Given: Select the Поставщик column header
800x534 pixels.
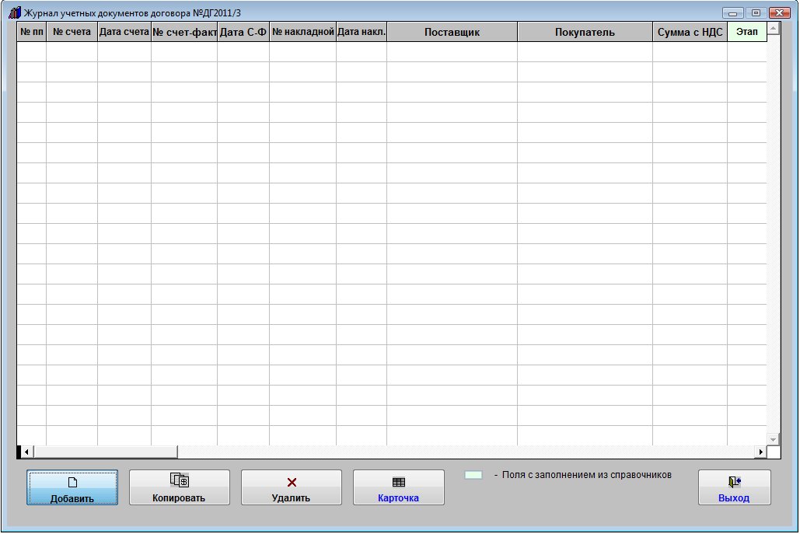Looking at the screenshot, I should coord(452,32).
